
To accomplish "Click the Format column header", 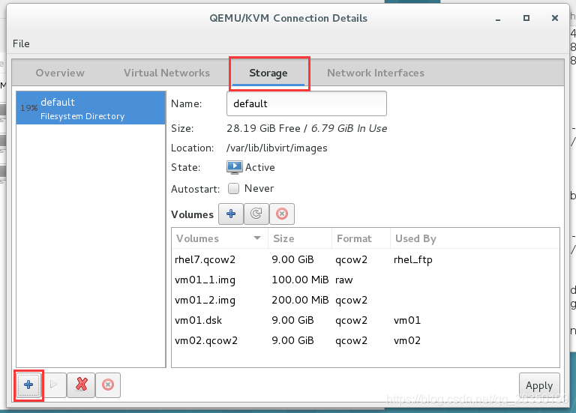I will (x=361, y=238).
